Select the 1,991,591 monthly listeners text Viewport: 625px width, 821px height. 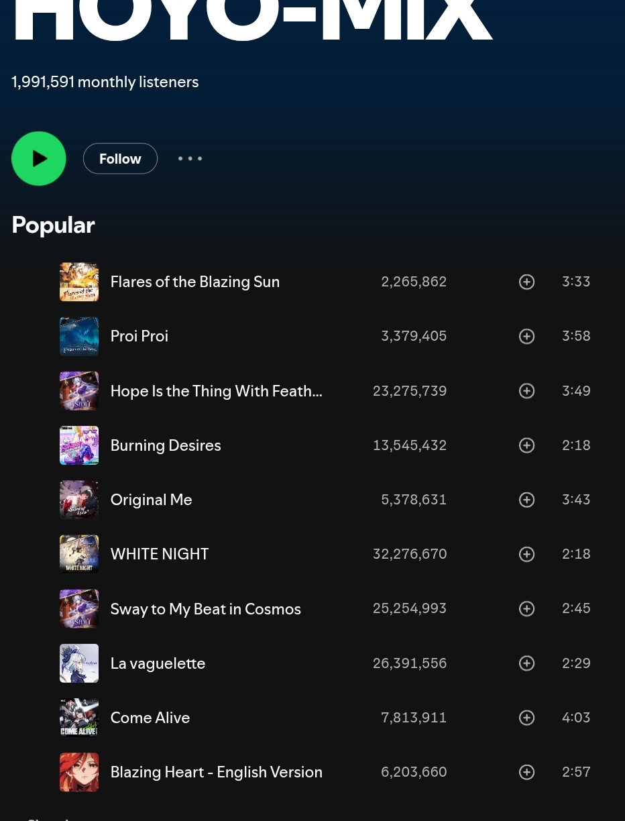pyautogui.click(x=105, y=82)
